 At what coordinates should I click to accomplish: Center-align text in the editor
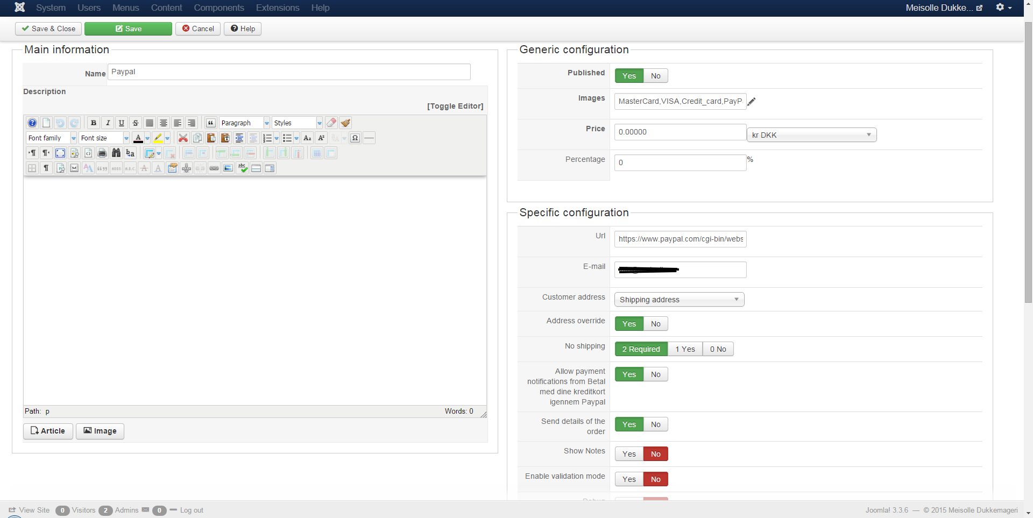click(x=164, y=123)
